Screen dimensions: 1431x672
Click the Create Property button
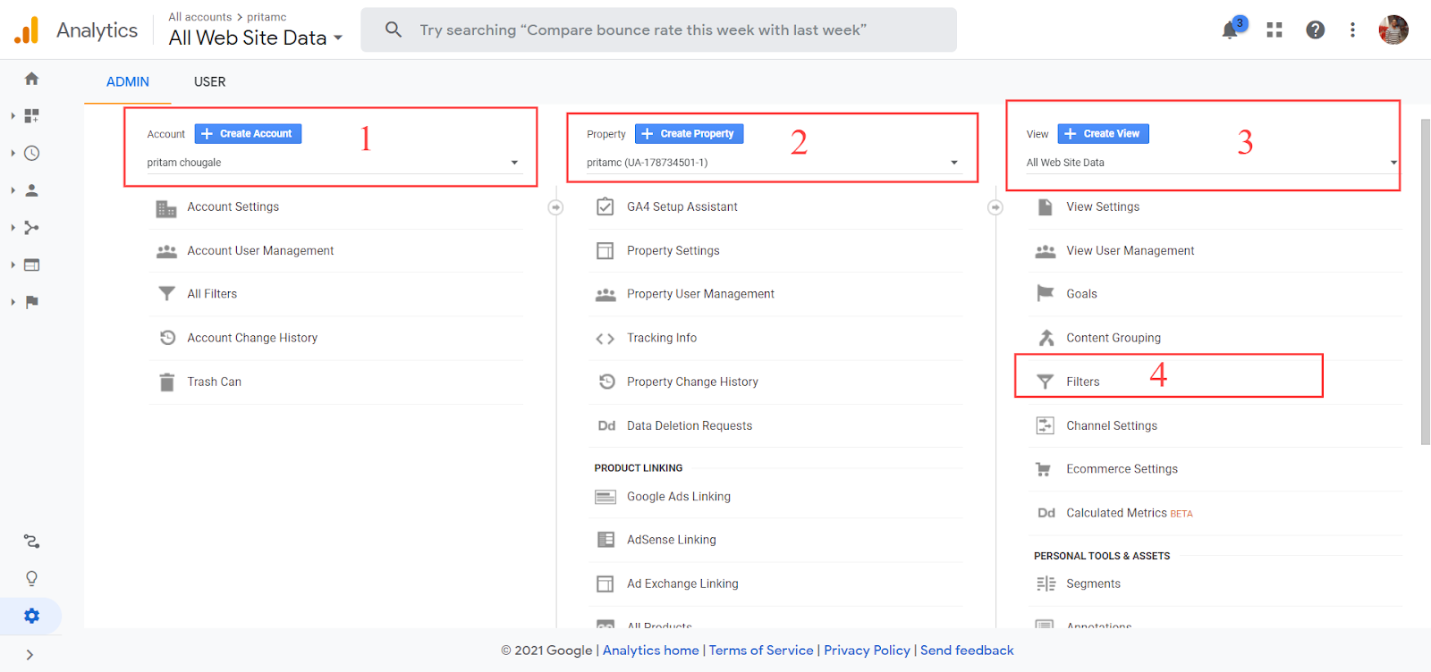[x=689, y=134]
